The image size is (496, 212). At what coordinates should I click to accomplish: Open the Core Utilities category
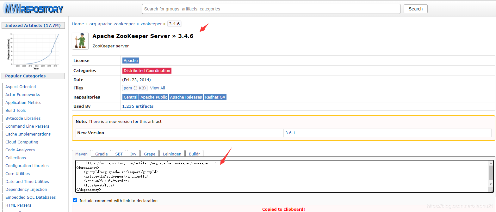[x=18, y=173]
